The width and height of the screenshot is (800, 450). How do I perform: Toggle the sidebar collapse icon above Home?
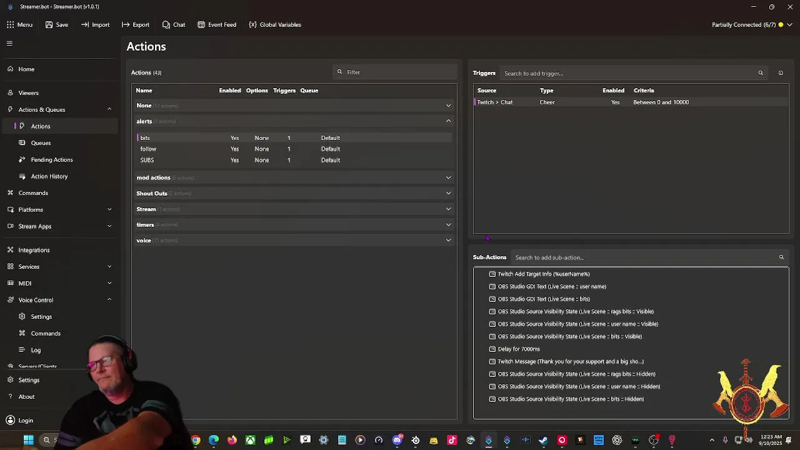point(9,44)
